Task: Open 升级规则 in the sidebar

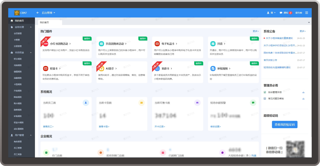Action: click(17, 91)
